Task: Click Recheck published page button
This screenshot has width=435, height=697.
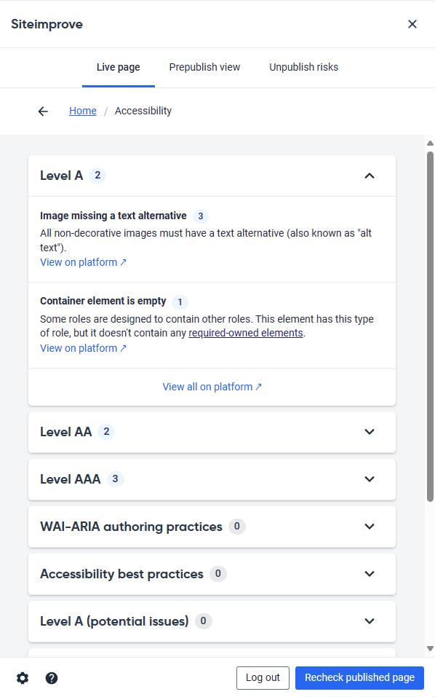Action: click(359, 677)
